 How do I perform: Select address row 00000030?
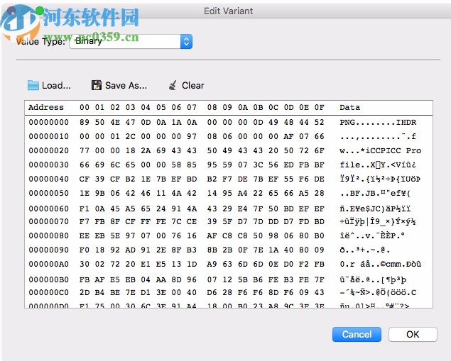(229, 165)
